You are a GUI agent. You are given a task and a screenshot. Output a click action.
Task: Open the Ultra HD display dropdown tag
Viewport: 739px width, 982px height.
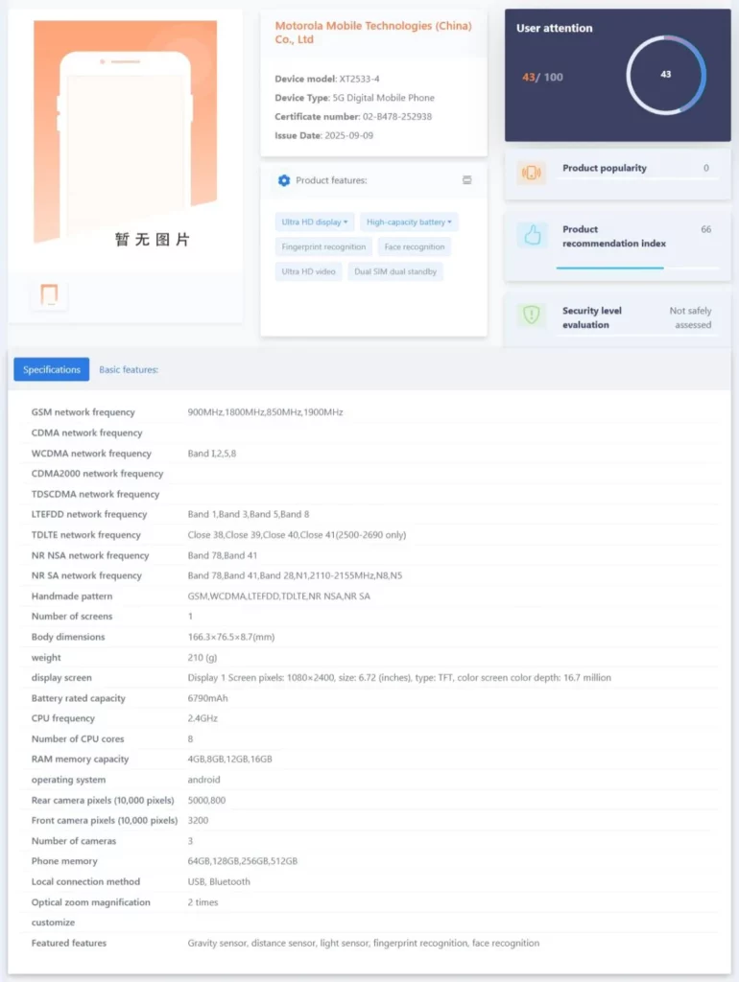click(314, 222)
